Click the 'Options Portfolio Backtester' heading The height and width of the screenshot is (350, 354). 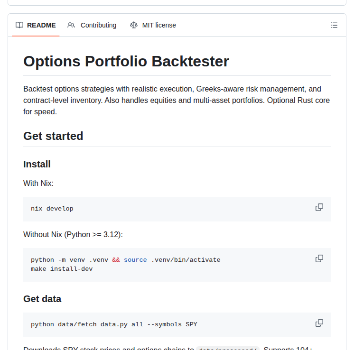(126, 61)
